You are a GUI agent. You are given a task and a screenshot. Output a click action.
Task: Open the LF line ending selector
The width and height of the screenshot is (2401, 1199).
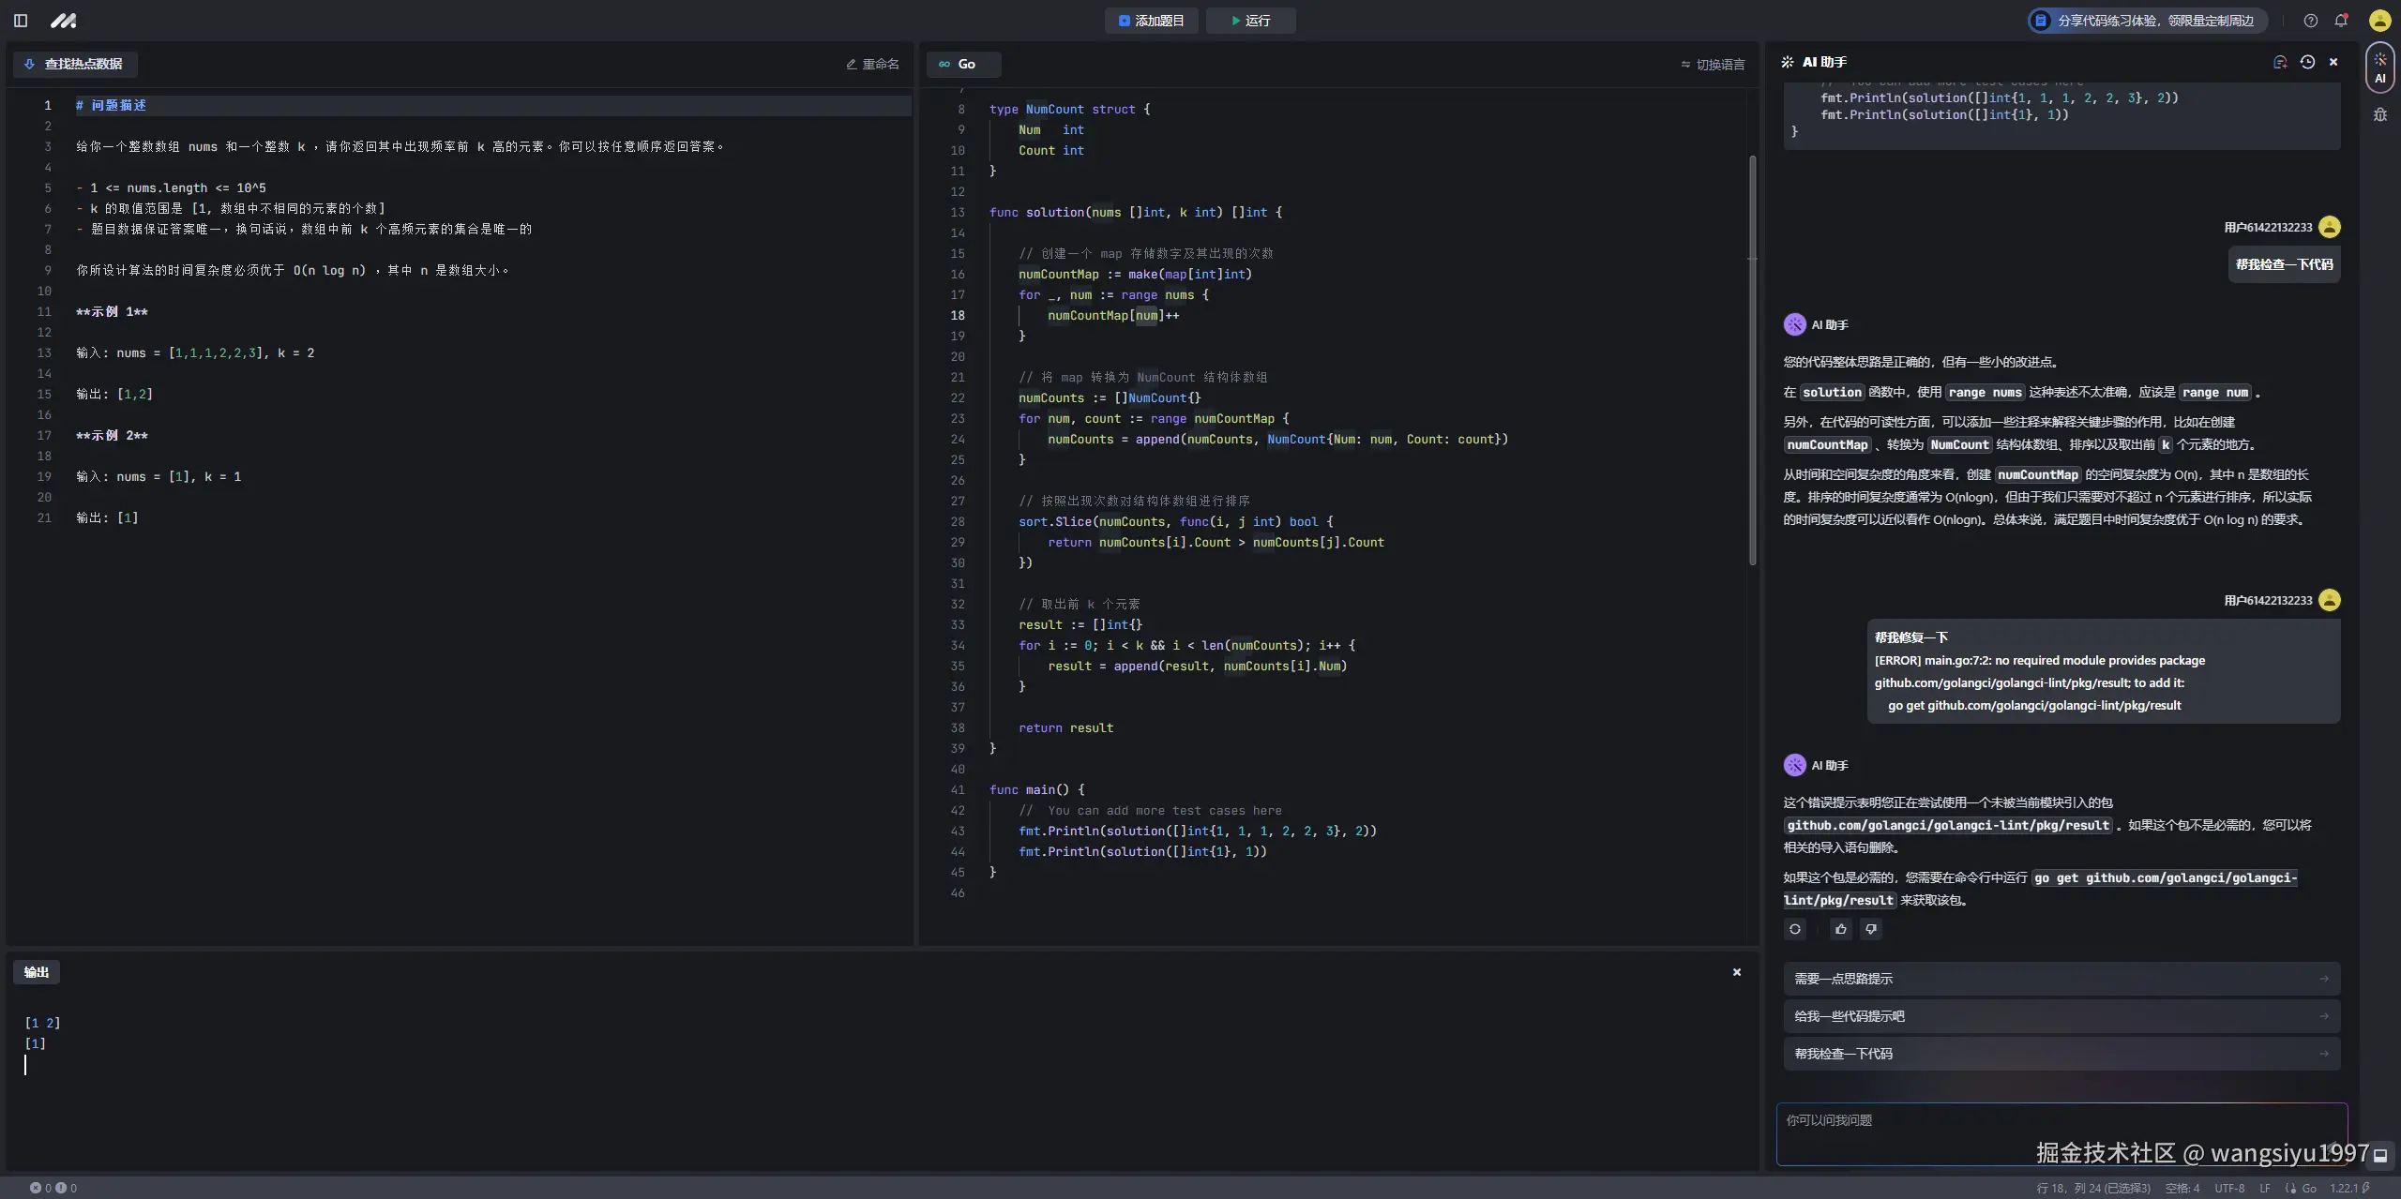2265,1188
